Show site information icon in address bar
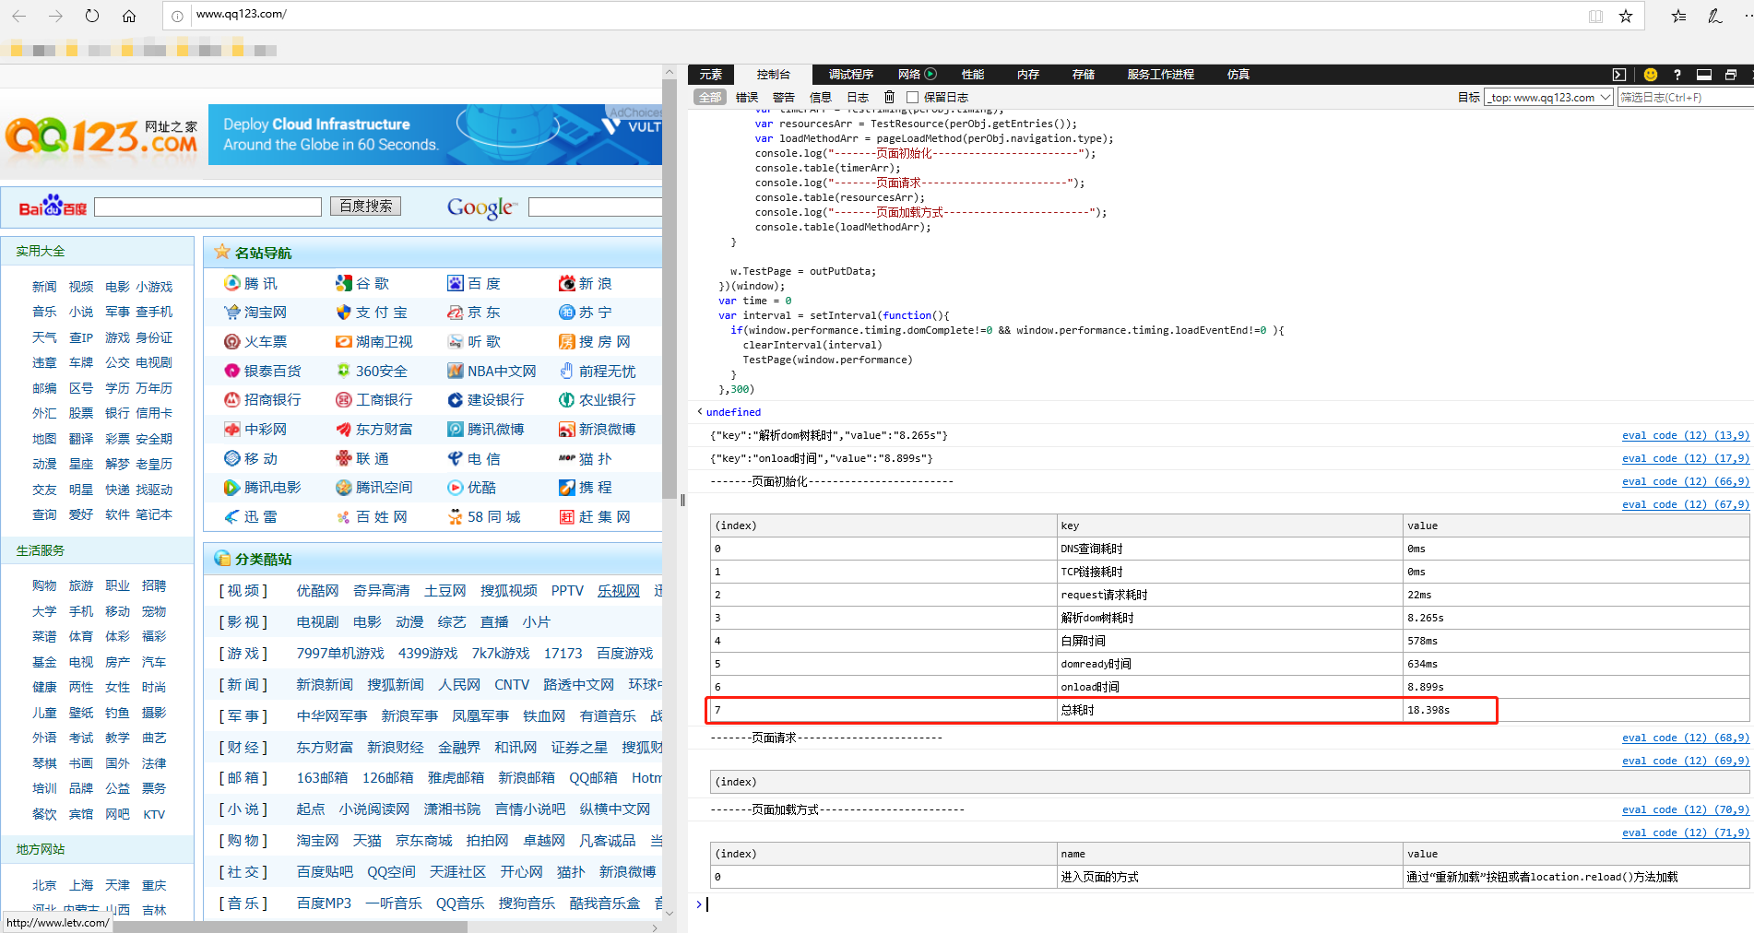The height and width of the screenshot is (933, 1754). [x=177, y=16]
